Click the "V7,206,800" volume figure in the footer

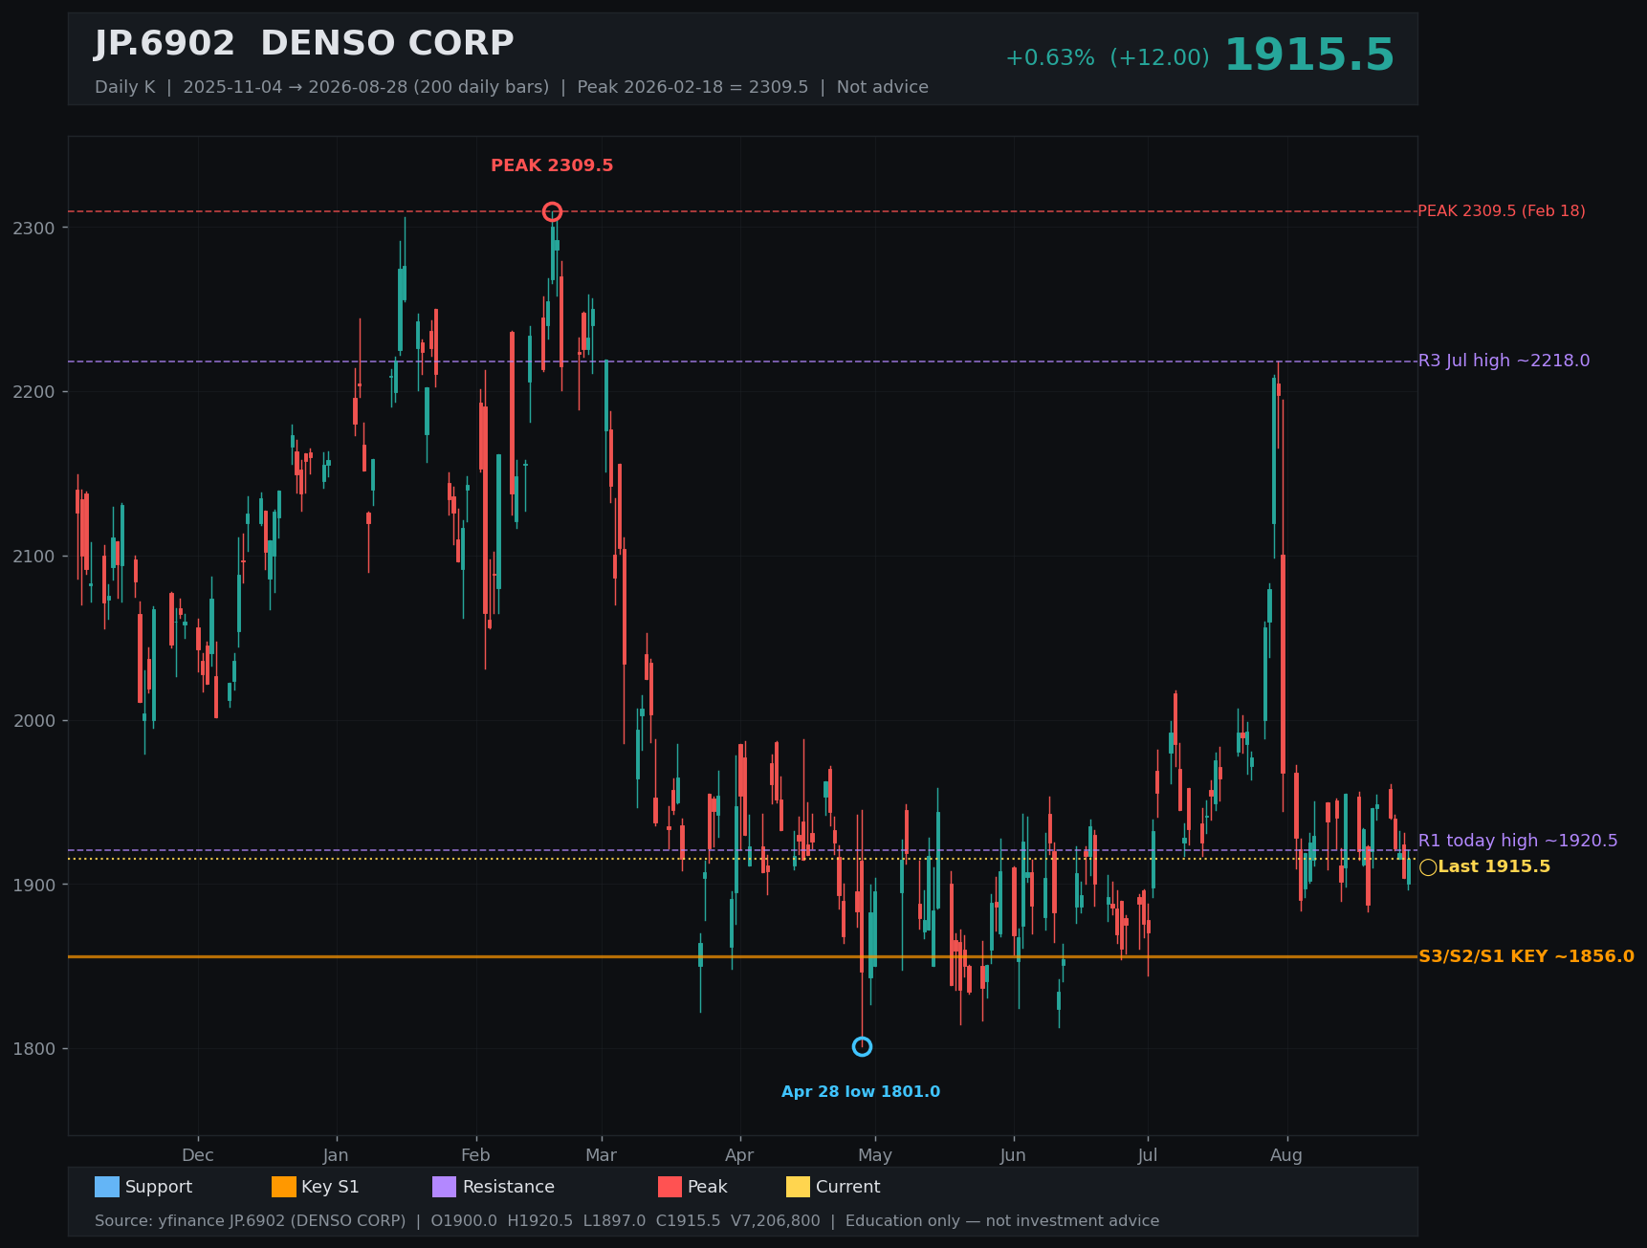tap(777, 1221)
